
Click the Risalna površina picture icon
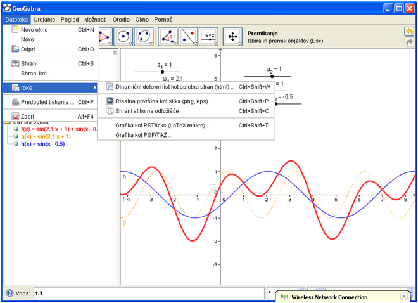tap(110, 101)
